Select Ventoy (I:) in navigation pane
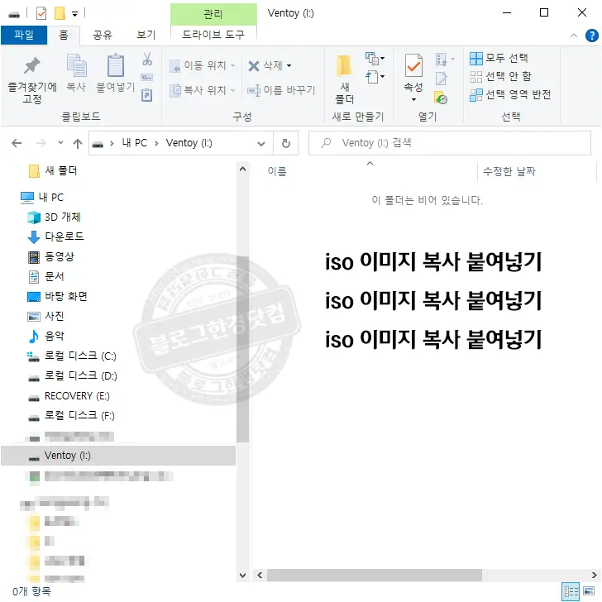Screen dimensions: 602x602 tap(118, 456)
